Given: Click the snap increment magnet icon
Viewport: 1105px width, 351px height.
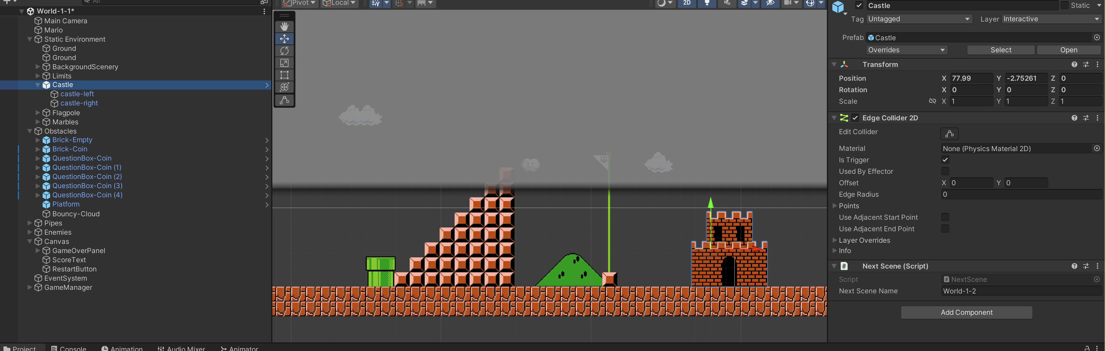Looking at the screenshot, I should click(x=399, y=3).
